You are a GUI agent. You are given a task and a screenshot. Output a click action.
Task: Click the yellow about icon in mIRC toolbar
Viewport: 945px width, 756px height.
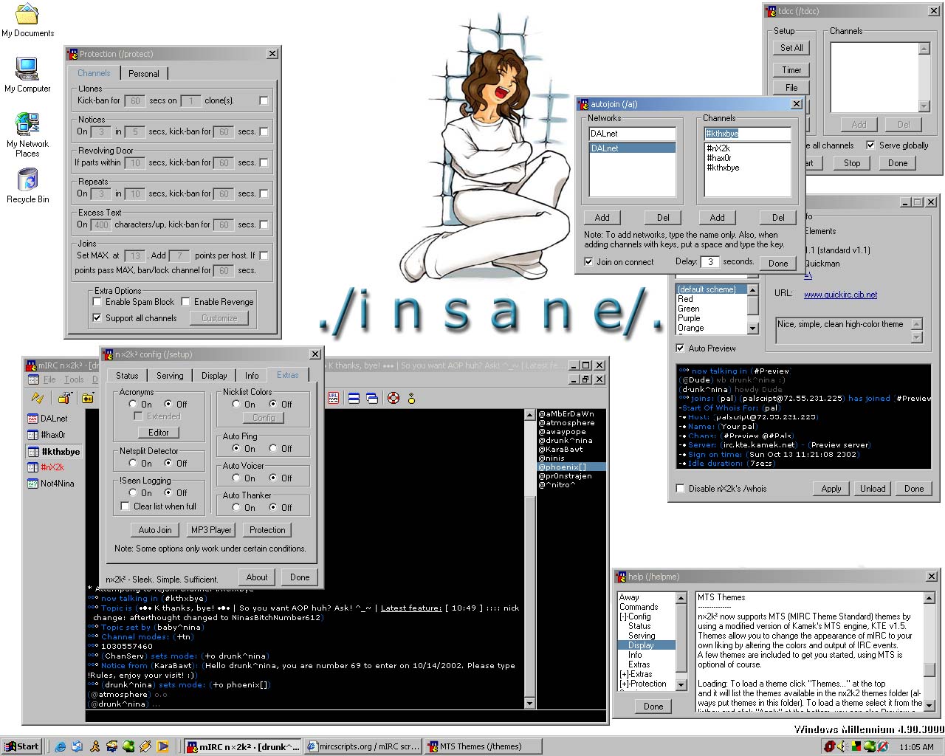[411, 399]
